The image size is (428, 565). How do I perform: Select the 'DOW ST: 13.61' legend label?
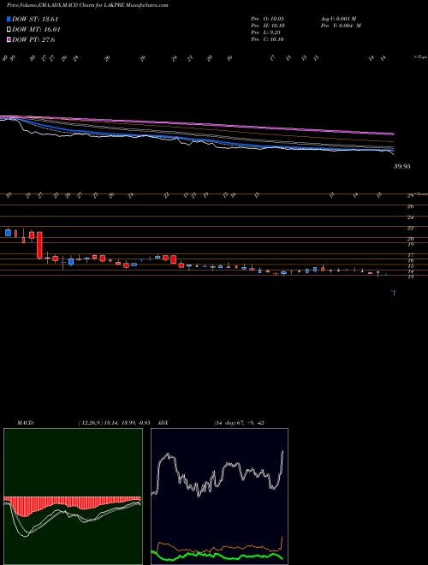(35, 20)
